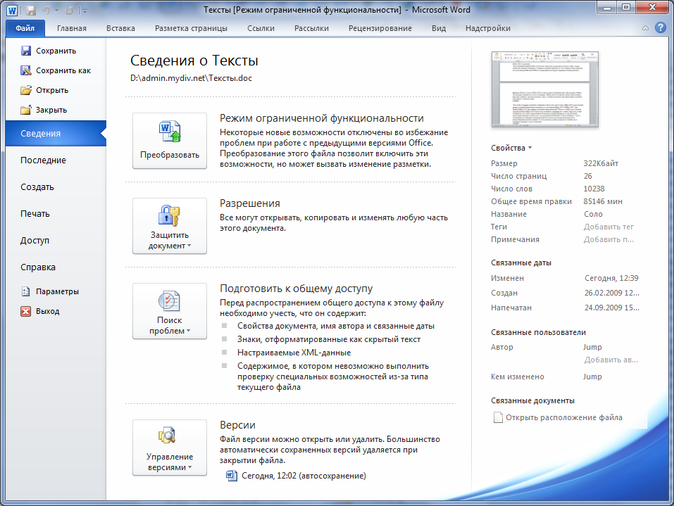Click the printed date 24.09.2009
674x506 pixels.
coord(612,308)
